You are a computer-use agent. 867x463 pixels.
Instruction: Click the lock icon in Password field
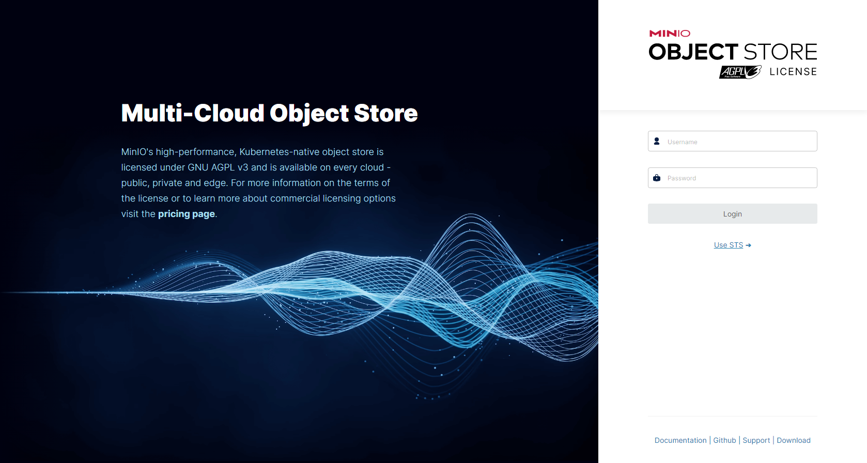657,178
